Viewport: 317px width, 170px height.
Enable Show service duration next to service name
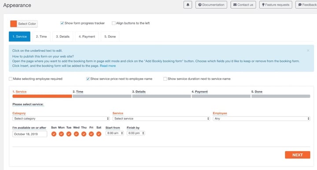[165, 79]
